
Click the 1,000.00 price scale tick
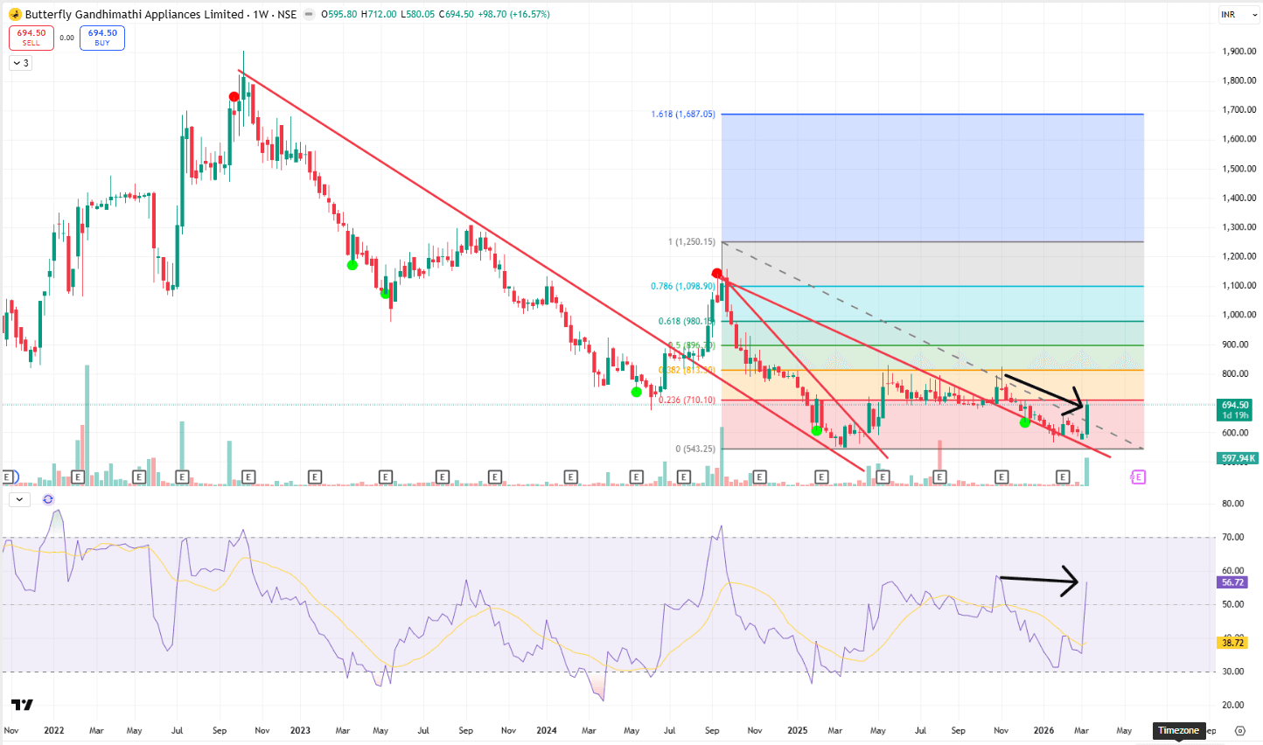[x=1239, y=315]
